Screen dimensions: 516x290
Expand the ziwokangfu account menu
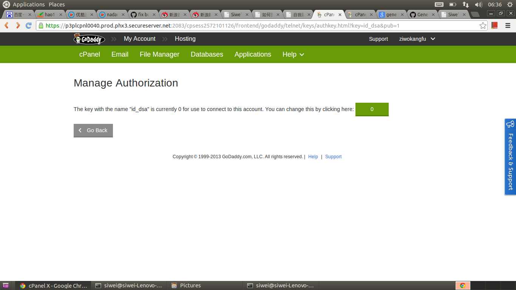coord(417,39)
